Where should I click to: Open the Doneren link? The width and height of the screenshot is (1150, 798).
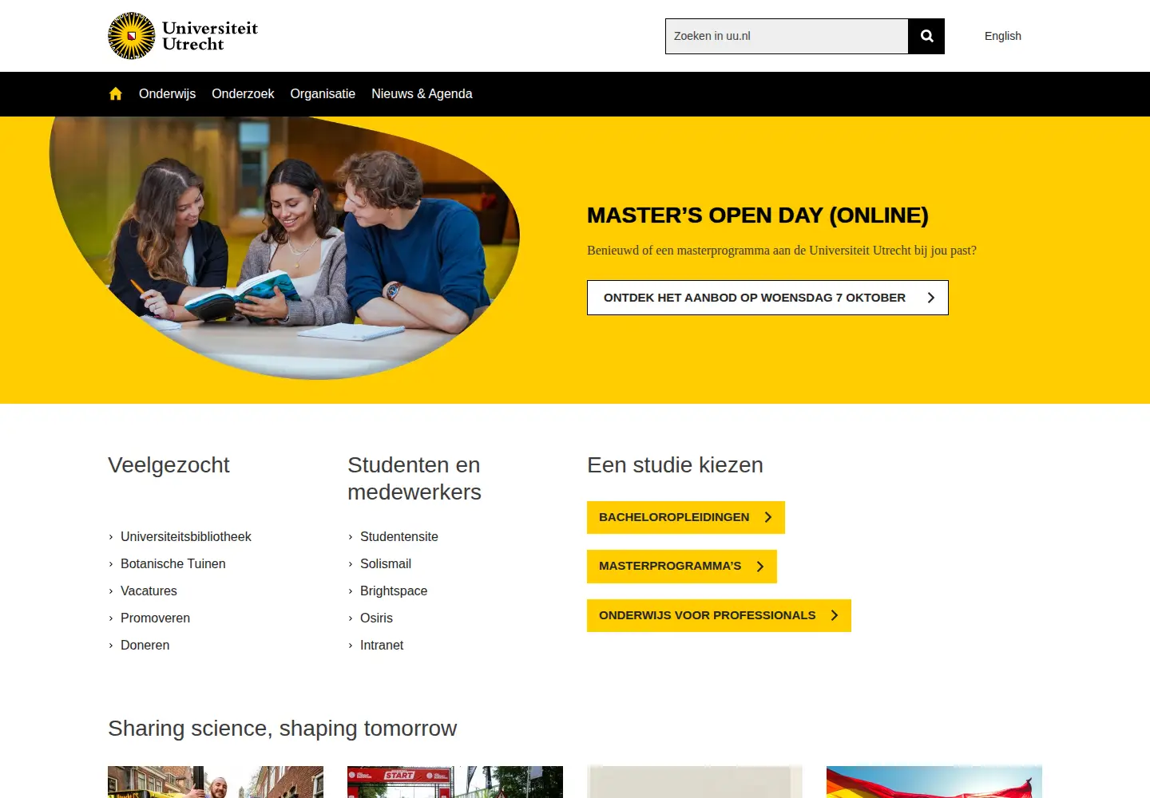[145, 646]
